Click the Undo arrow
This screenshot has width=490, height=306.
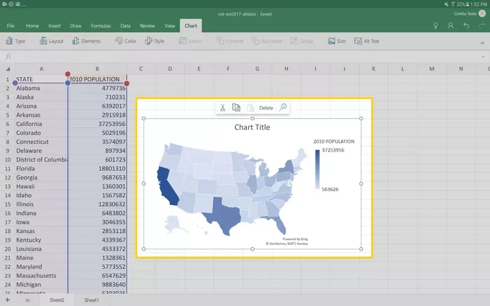click(x=466, y=25)
